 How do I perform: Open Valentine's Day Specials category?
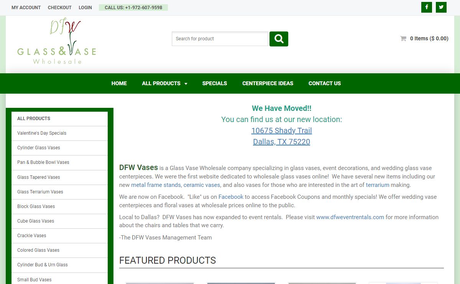[x=60, y=133]
